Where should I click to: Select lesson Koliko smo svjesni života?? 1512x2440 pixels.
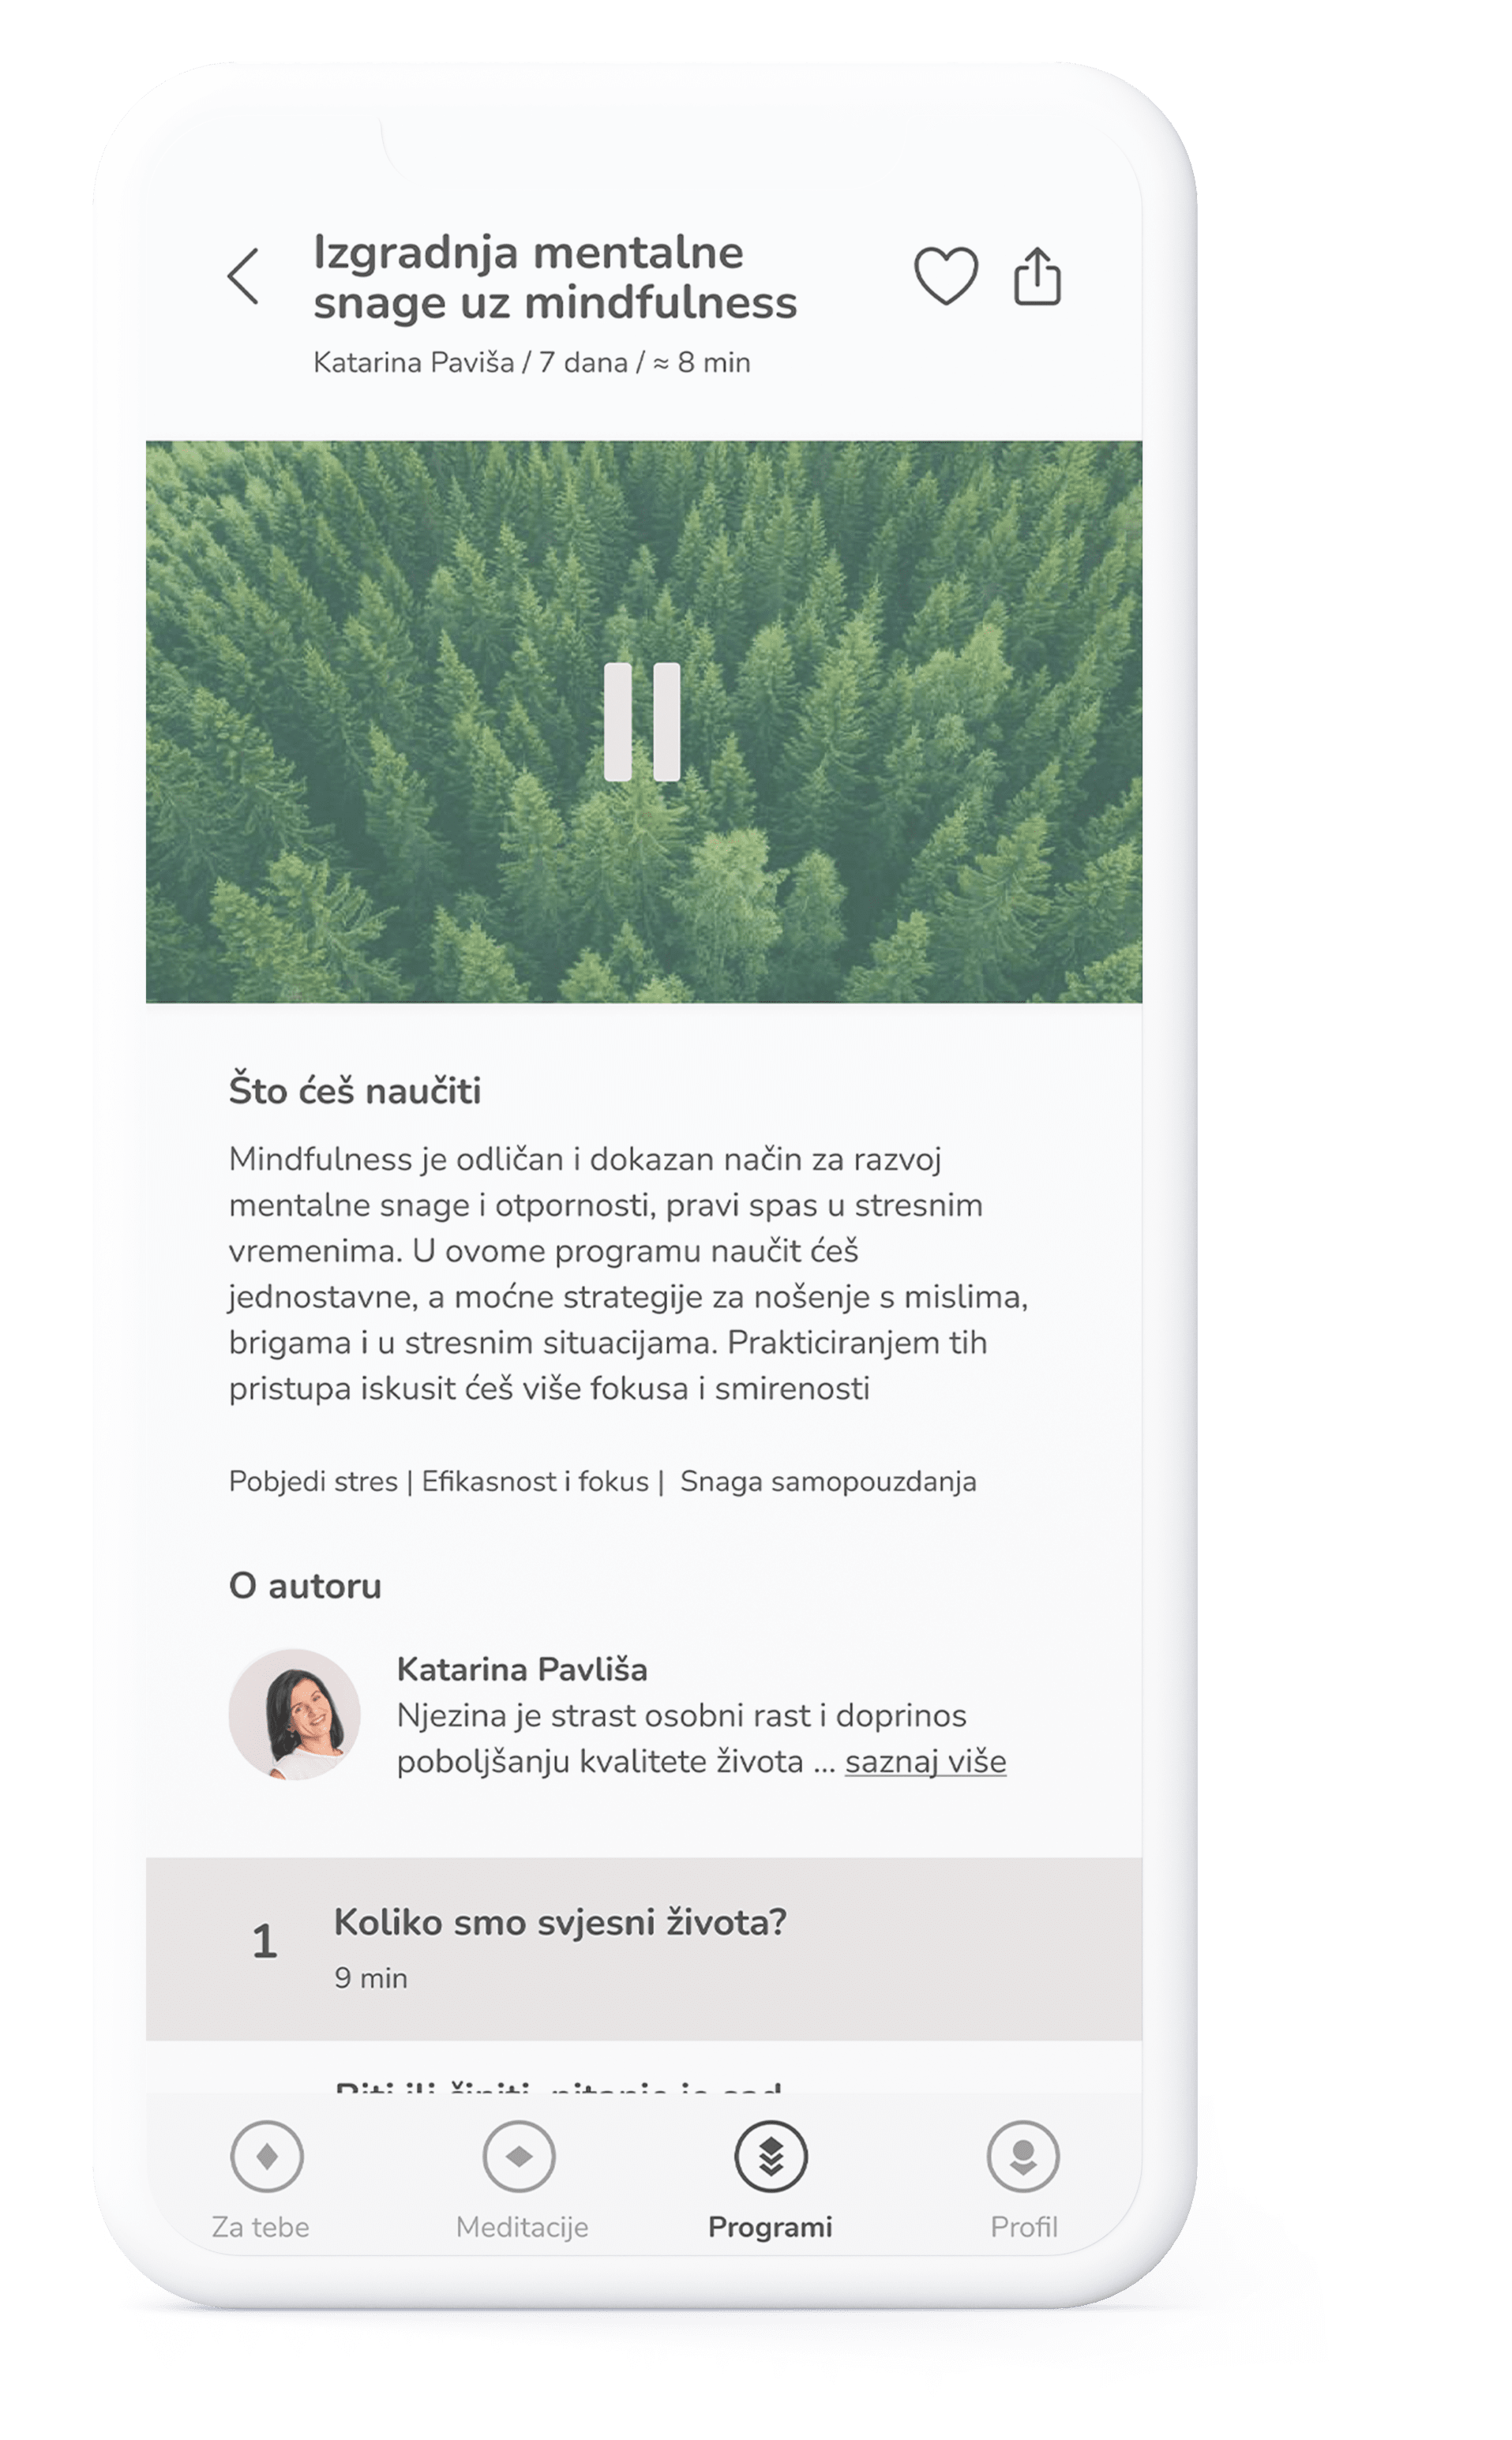pyautogui.click(x=644, y=1948)
